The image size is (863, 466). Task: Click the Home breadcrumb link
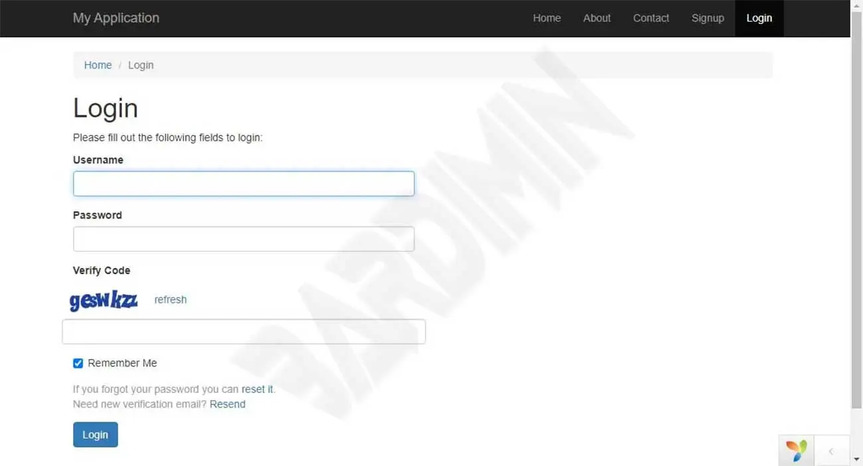click(98, 65)
